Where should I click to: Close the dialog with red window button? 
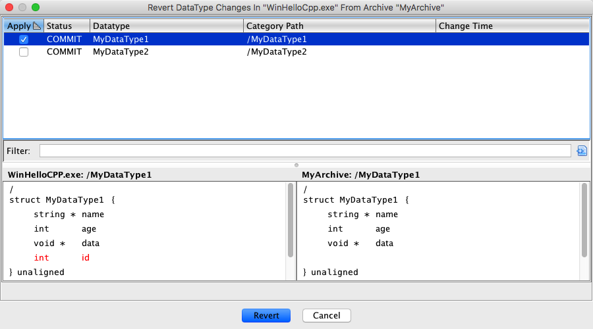(9, 7)
